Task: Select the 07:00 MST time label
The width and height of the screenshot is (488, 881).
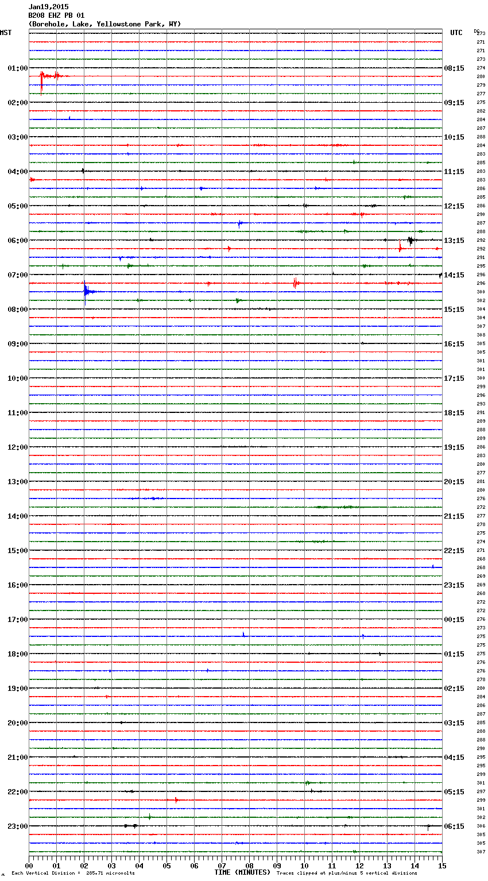Action: point(17,275)
